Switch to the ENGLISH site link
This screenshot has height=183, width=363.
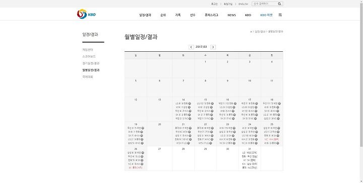click(x=244, y=4)
